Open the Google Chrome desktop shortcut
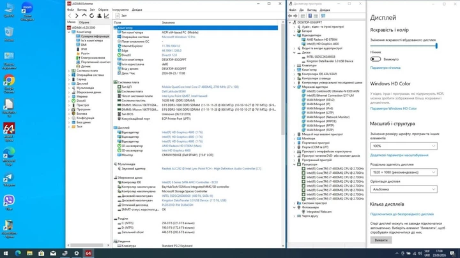Viewport: 460px width, 258px height. pyautogui.click(x=9, y=84)
